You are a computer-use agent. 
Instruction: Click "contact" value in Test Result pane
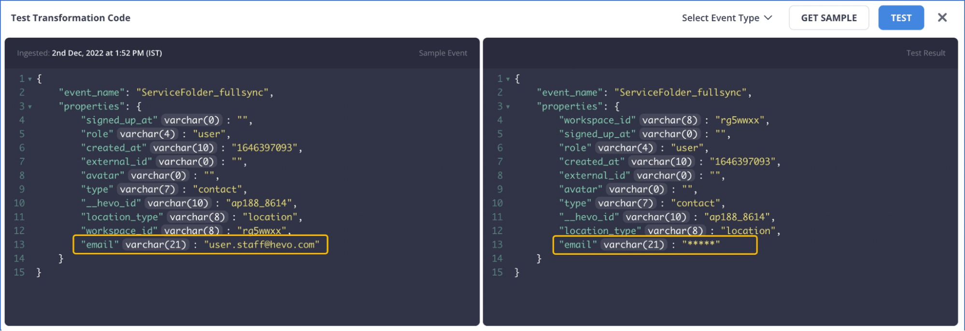(x=695, y=203)
